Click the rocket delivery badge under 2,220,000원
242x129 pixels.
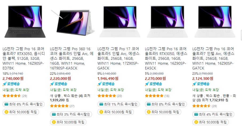pos(58,84)
